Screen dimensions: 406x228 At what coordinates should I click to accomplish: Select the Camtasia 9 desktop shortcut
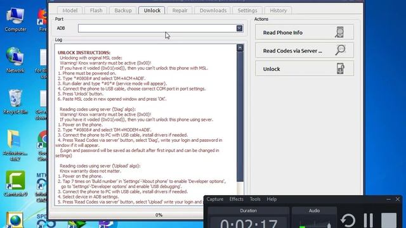tap(15, 184)
